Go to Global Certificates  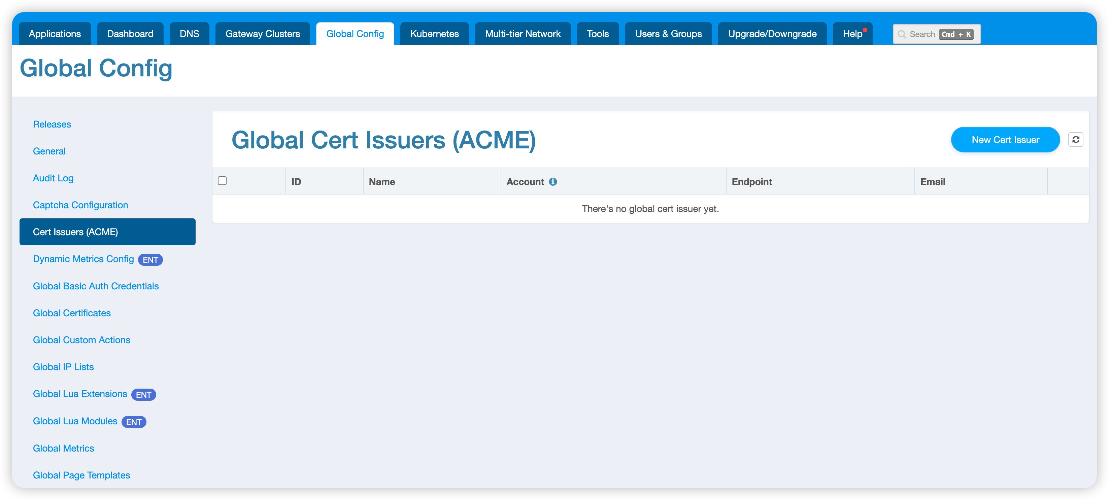(71, 313)
